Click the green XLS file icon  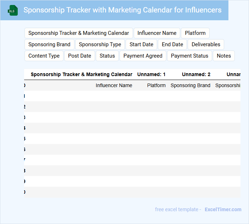click(13, 10)
